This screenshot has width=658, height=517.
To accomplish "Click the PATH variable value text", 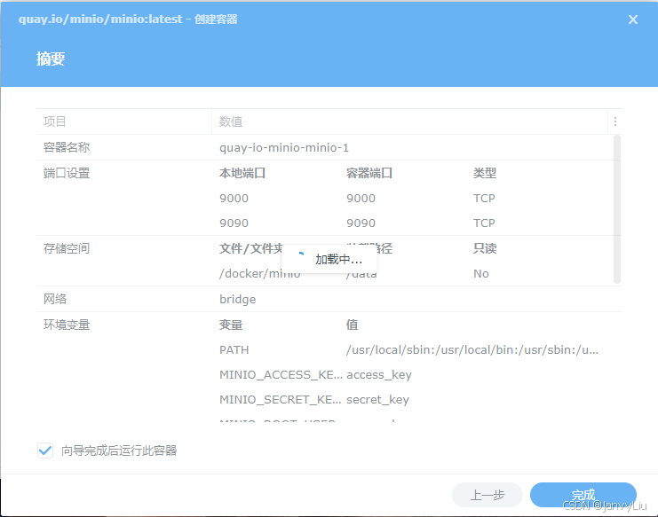I will point(472,349).
